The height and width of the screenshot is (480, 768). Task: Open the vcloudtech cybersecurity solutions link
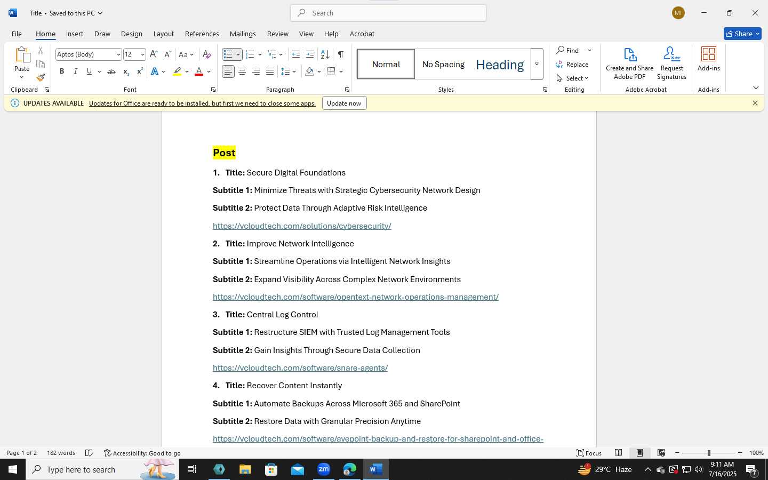302,226
